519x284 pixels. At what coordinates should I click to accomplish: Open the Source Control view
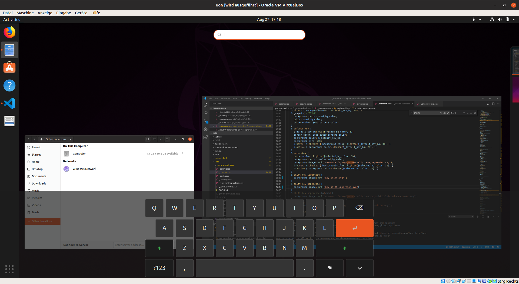[206, 121]
